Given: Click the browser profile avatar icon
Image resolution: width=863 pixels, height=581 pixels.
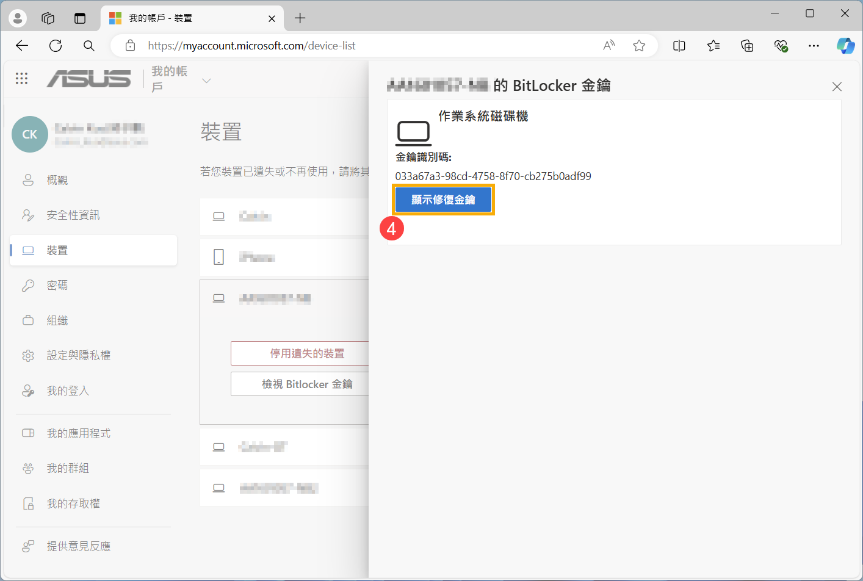Looking at the screenshot, I should (x=18, y=18).
